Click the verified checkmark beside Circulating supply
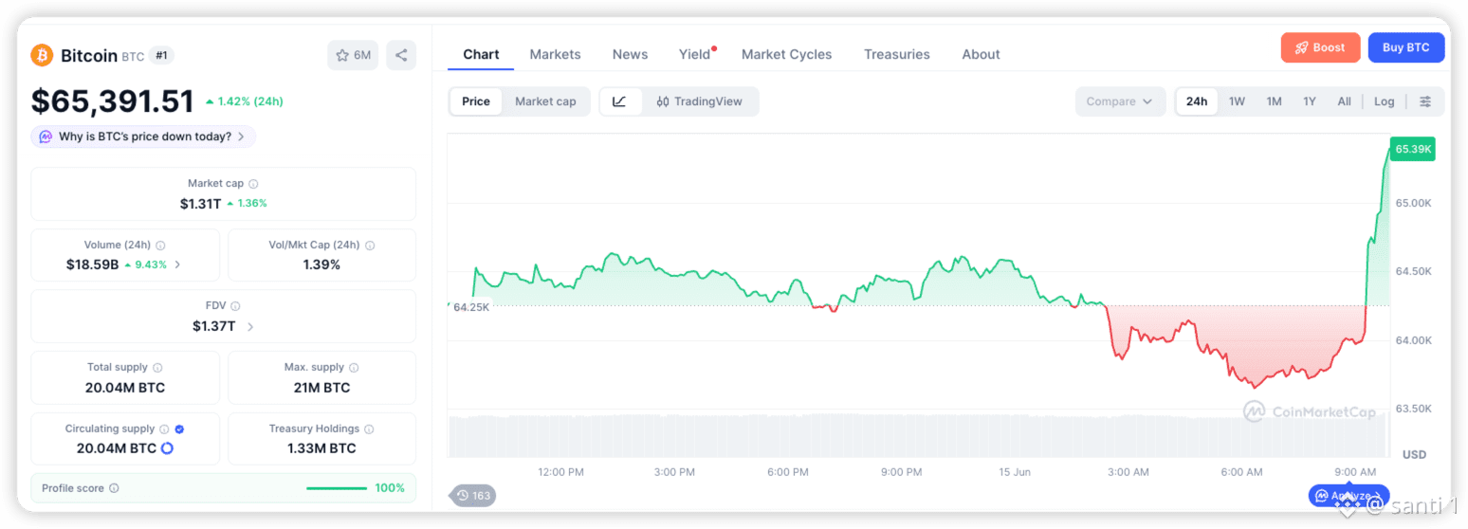 pyautogui.click(x=179, y=429)
